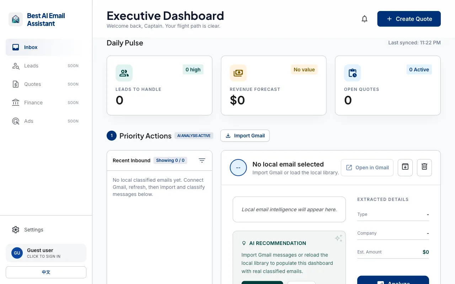Click the archive email icon button
The height and width of the screenshot is (284, 455).
click(x=405, y=168)
